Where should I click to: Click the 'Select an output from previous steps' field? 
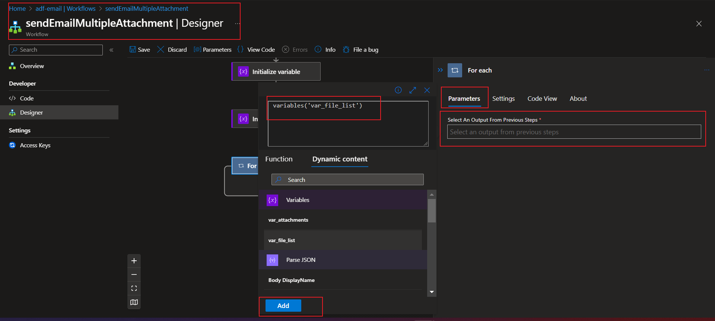(573, 132)
